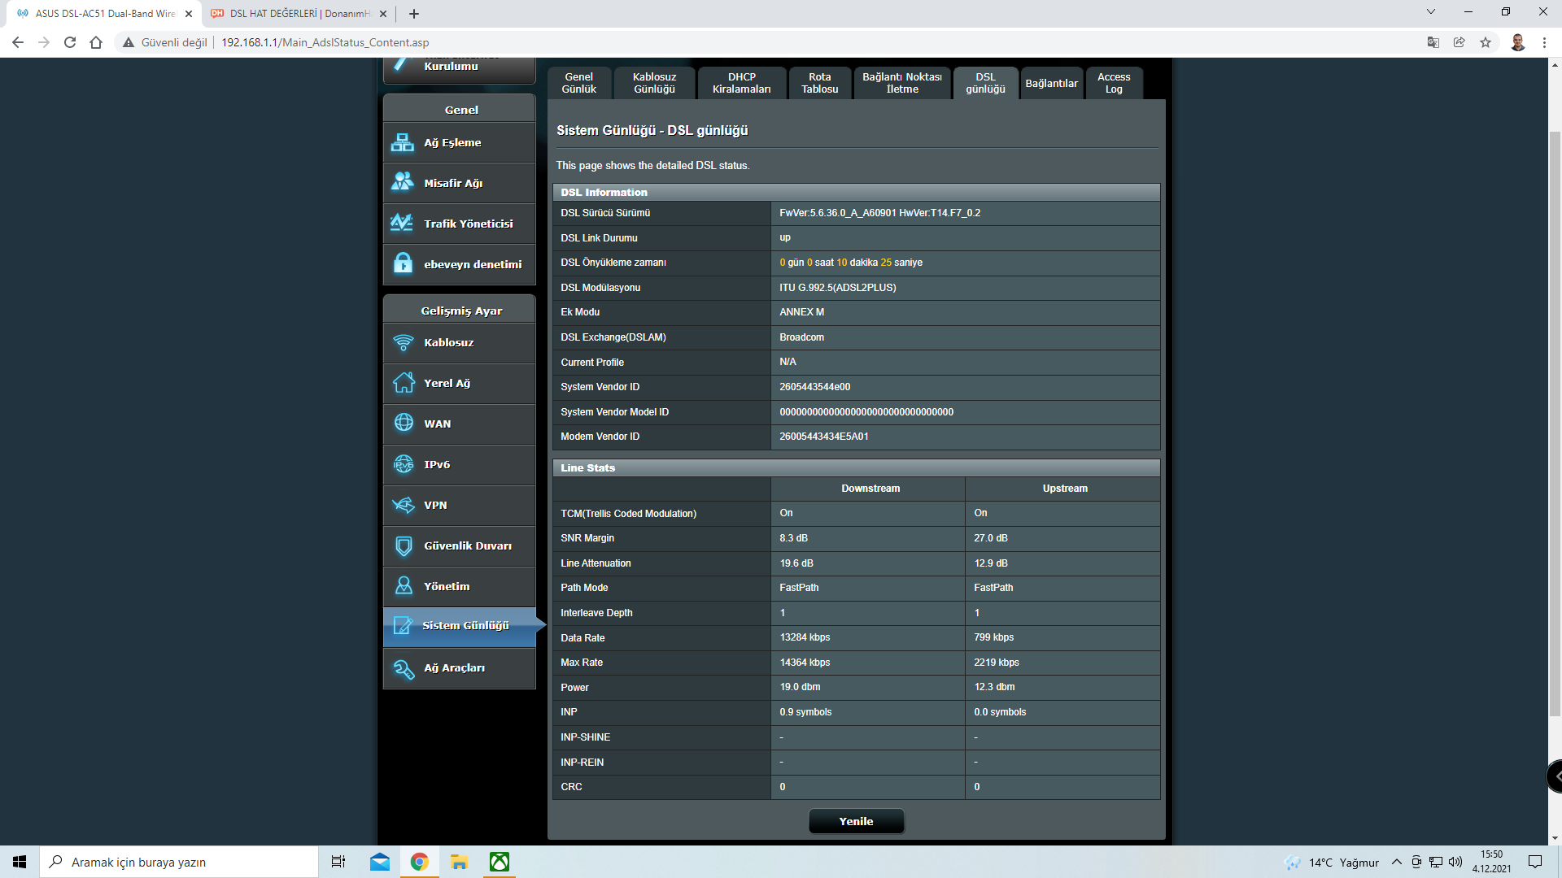Click the Ağ Eşleme network map icon

click(x=403, y=143)
